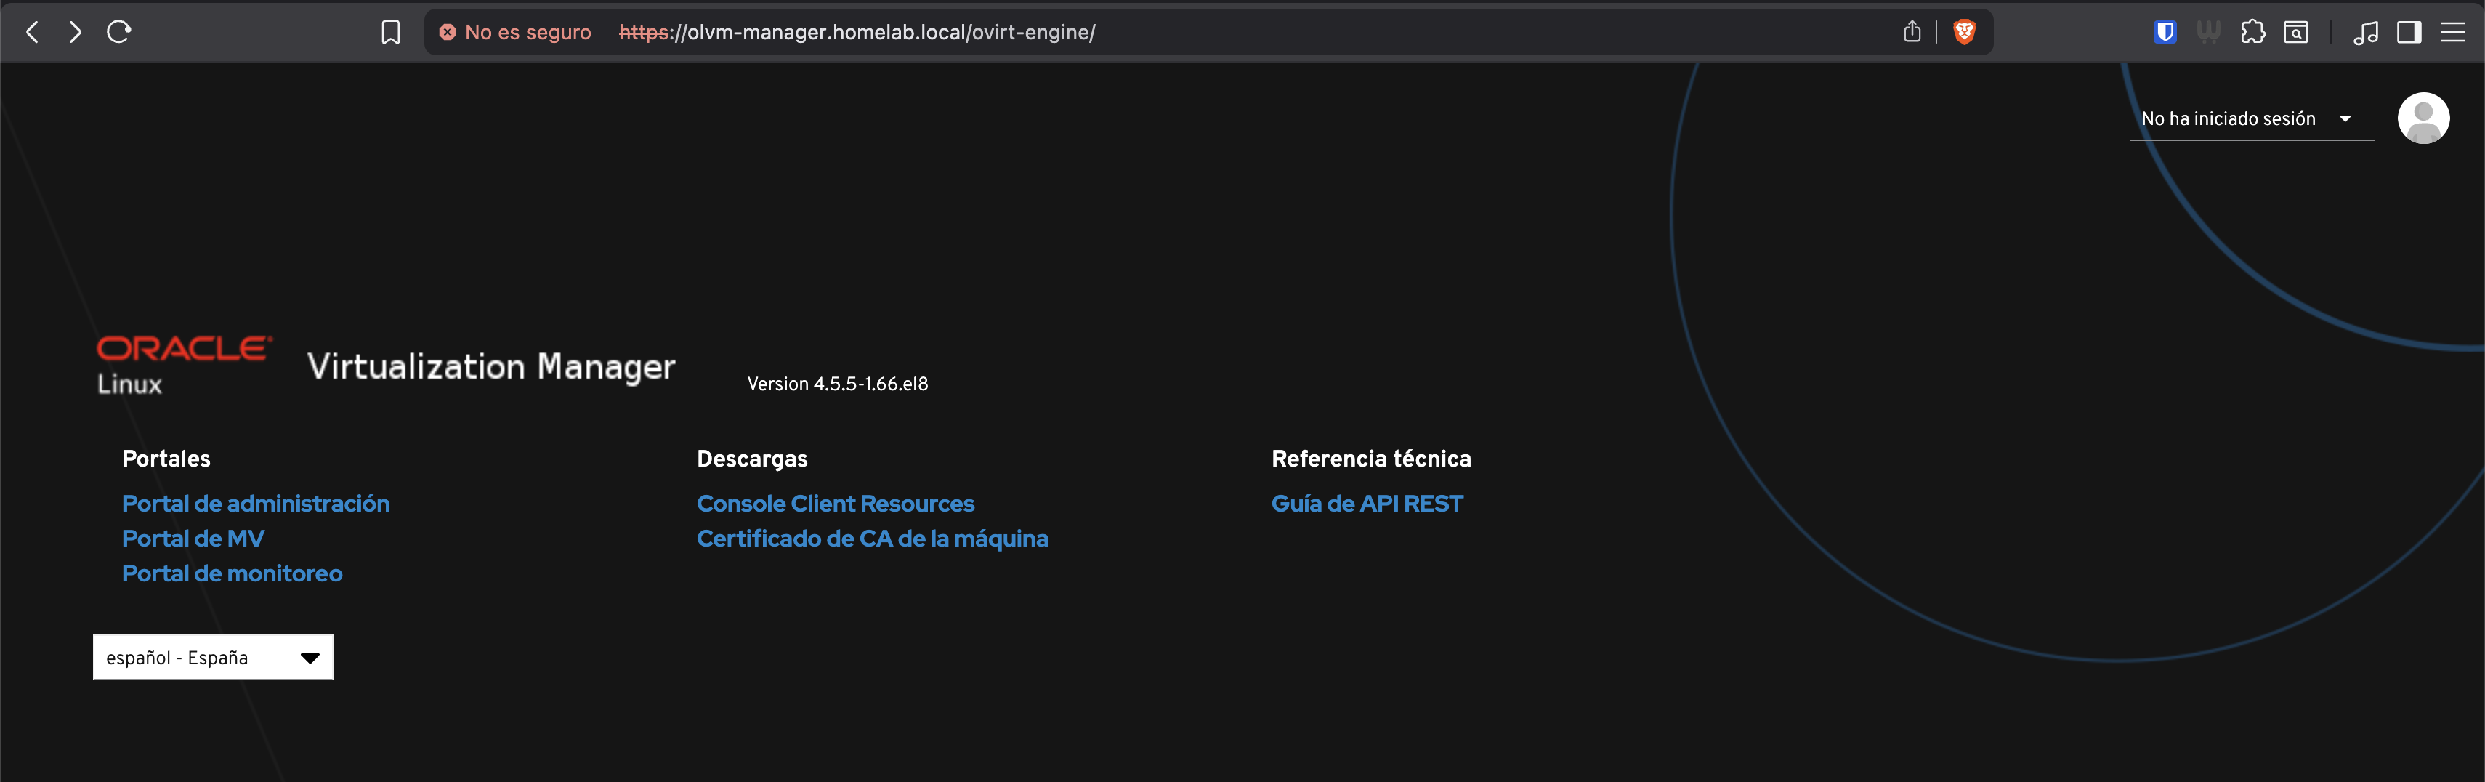
Task: Bookmark this page
Action: 391,32
